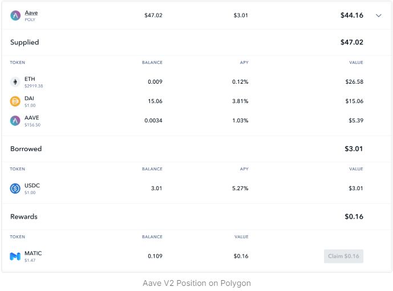Select the Borrowed section header

pyautogui.click(x=26, y=149)
